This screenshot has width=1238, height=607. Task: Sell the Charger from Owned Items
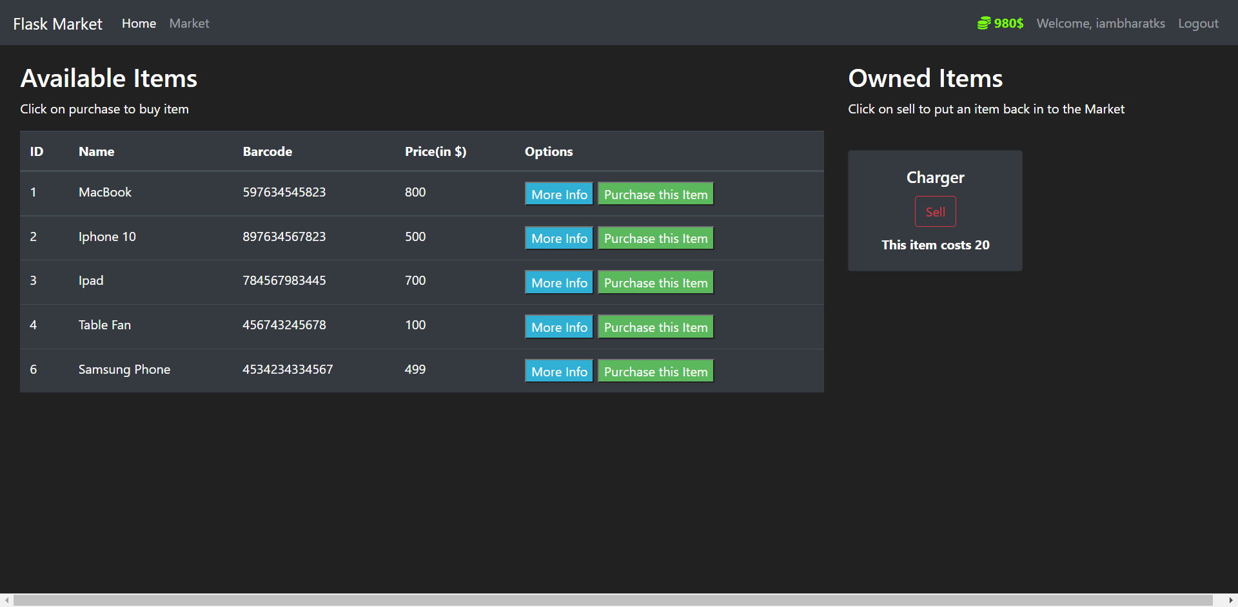tap(935, 211)
